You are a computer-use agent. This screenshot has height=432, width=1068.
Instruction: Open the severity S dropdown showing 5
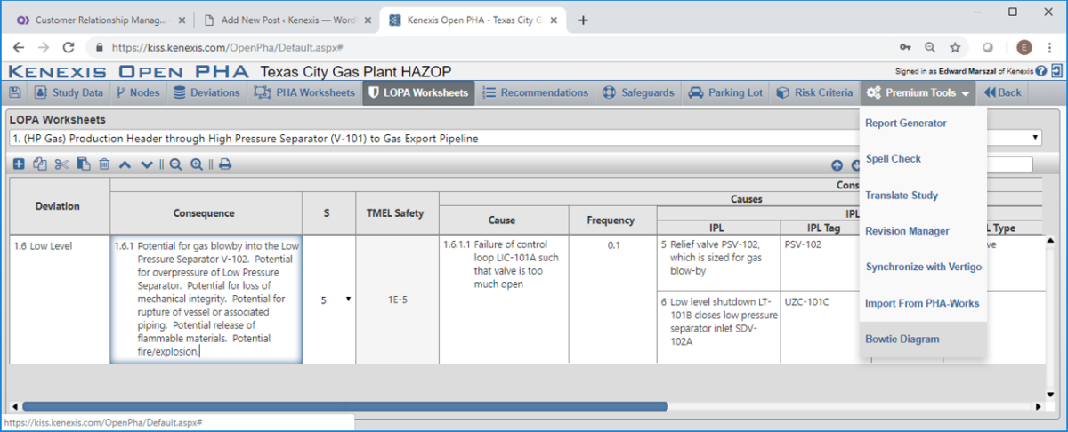pyautogui.click(x=328, y=300)
